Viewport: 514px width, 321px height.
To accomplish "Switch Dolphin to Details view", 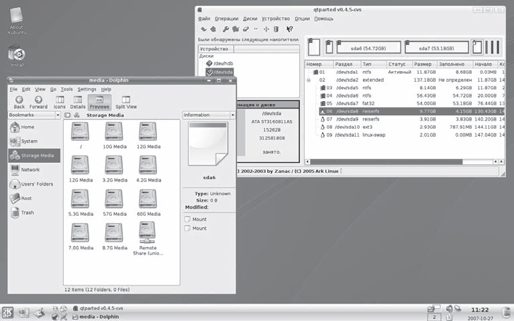I will coord(78,102).
